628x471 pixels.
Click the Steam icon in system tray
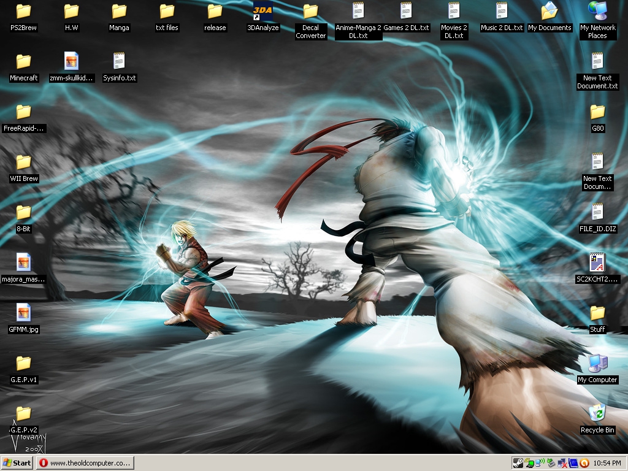click(x=518, y=463)
